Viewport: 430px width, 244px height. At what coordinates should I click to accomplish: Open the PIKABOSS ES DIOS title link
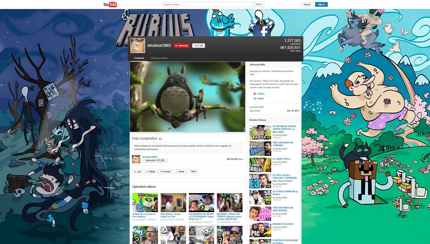pyautogui.click(x=283, y=224)
